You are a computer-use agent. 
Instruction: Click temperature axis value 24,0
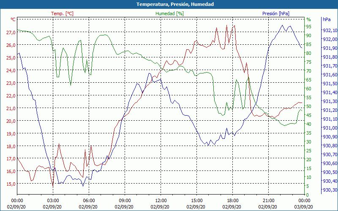click(x=11, y=70)
